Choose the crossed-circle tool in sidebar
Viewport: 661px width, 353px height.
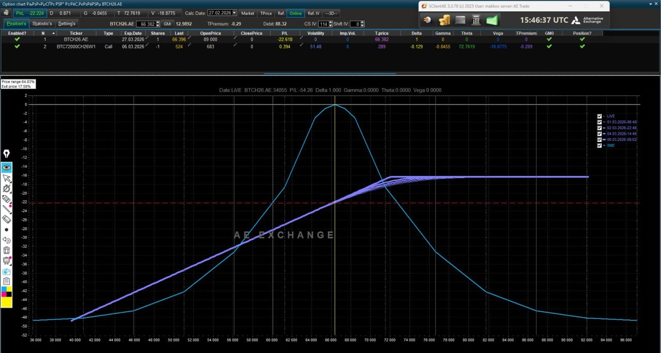click(x=7, y=188)
